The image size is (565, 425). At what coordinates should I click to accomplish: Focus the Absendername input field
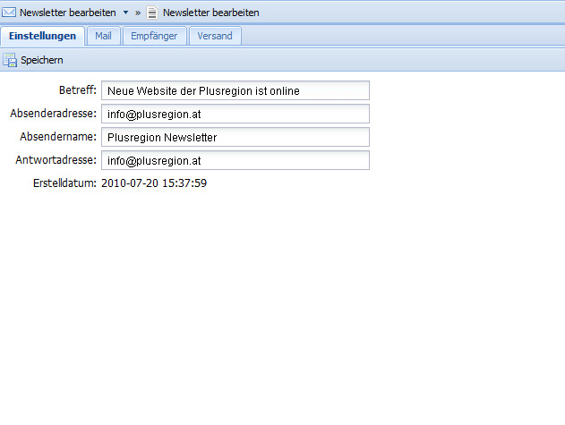235,137
